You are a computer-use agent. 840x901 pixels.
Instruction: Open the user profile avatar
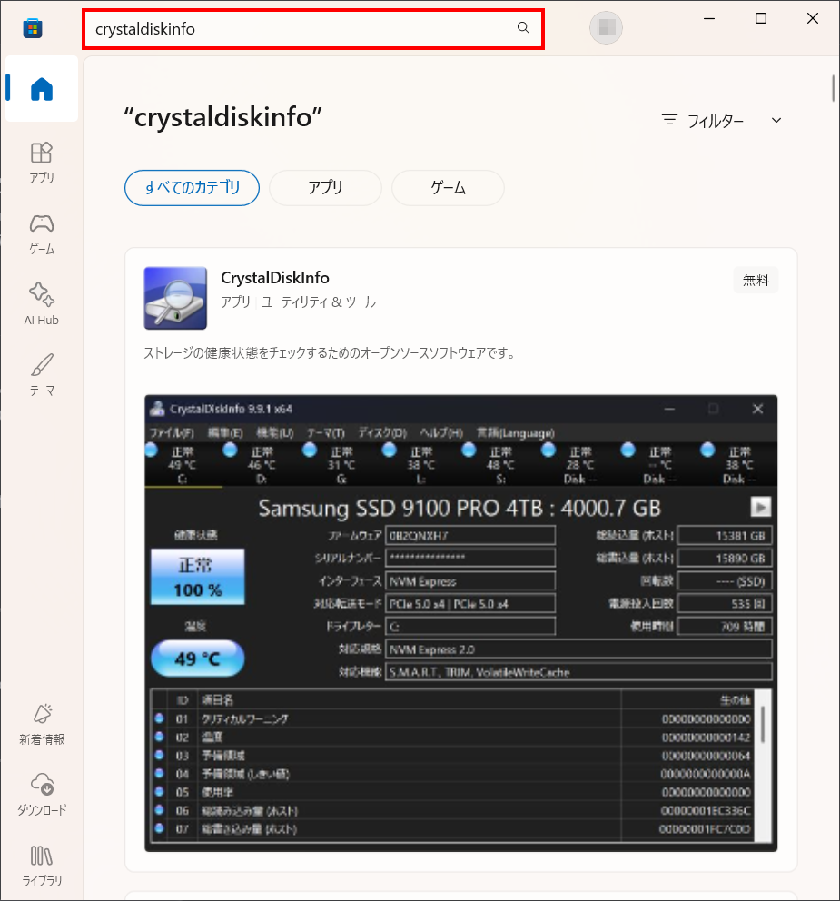pos(606,27)
